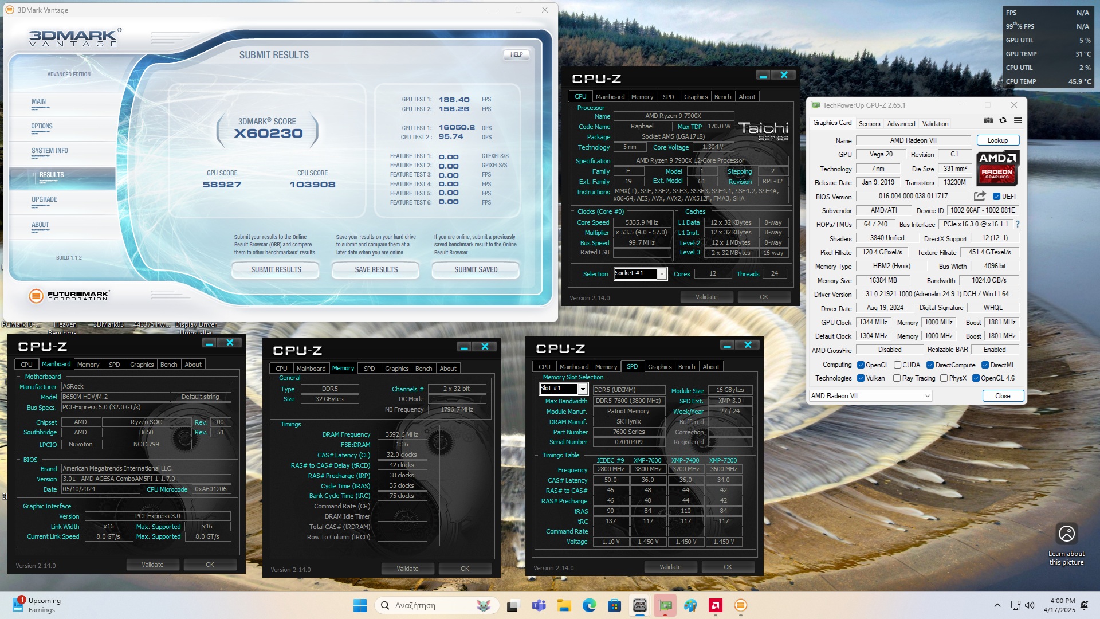The width and height of the screenshot is (1100, 619).
Task: Open Microsoft Store from the taskbar
Action: (x=614, y=605)
